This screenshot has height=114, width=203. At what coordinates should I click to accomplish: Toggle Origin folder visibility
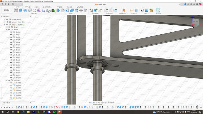9,27
